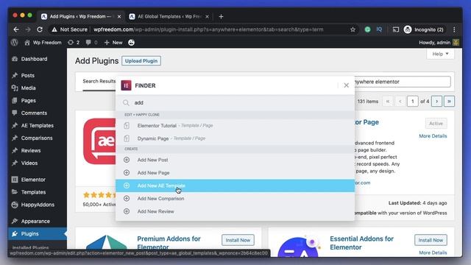The image size is (471, 265).
Task: Choose Add New Page in Finder
Action: point(235,173)
